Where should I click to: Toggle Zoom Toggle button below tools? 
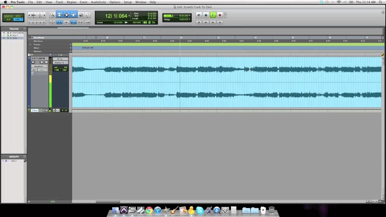tap(52, 22)
